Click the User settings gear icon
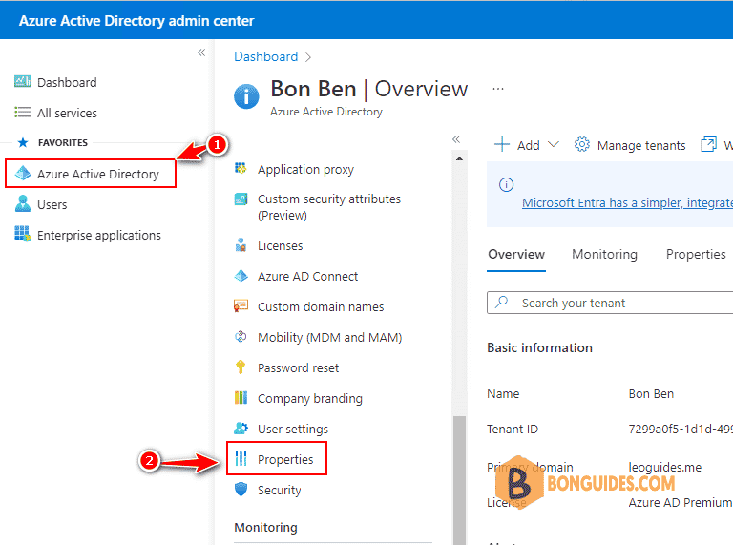Screen dimensions: 733x545 (241, 428)
